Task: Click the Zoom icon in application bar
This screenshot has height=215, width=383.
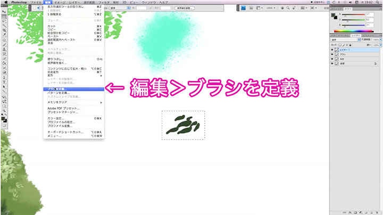Action: coord(288,8)
